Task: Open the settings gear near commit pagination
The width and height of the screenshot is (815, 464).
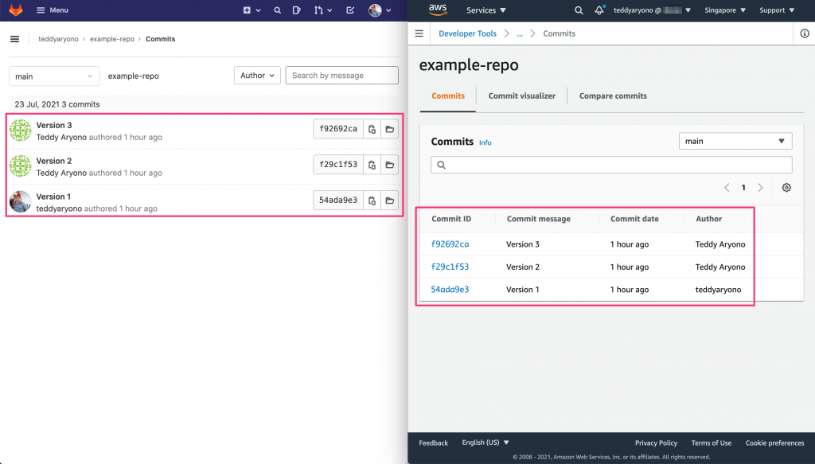Action: (786, 187)
